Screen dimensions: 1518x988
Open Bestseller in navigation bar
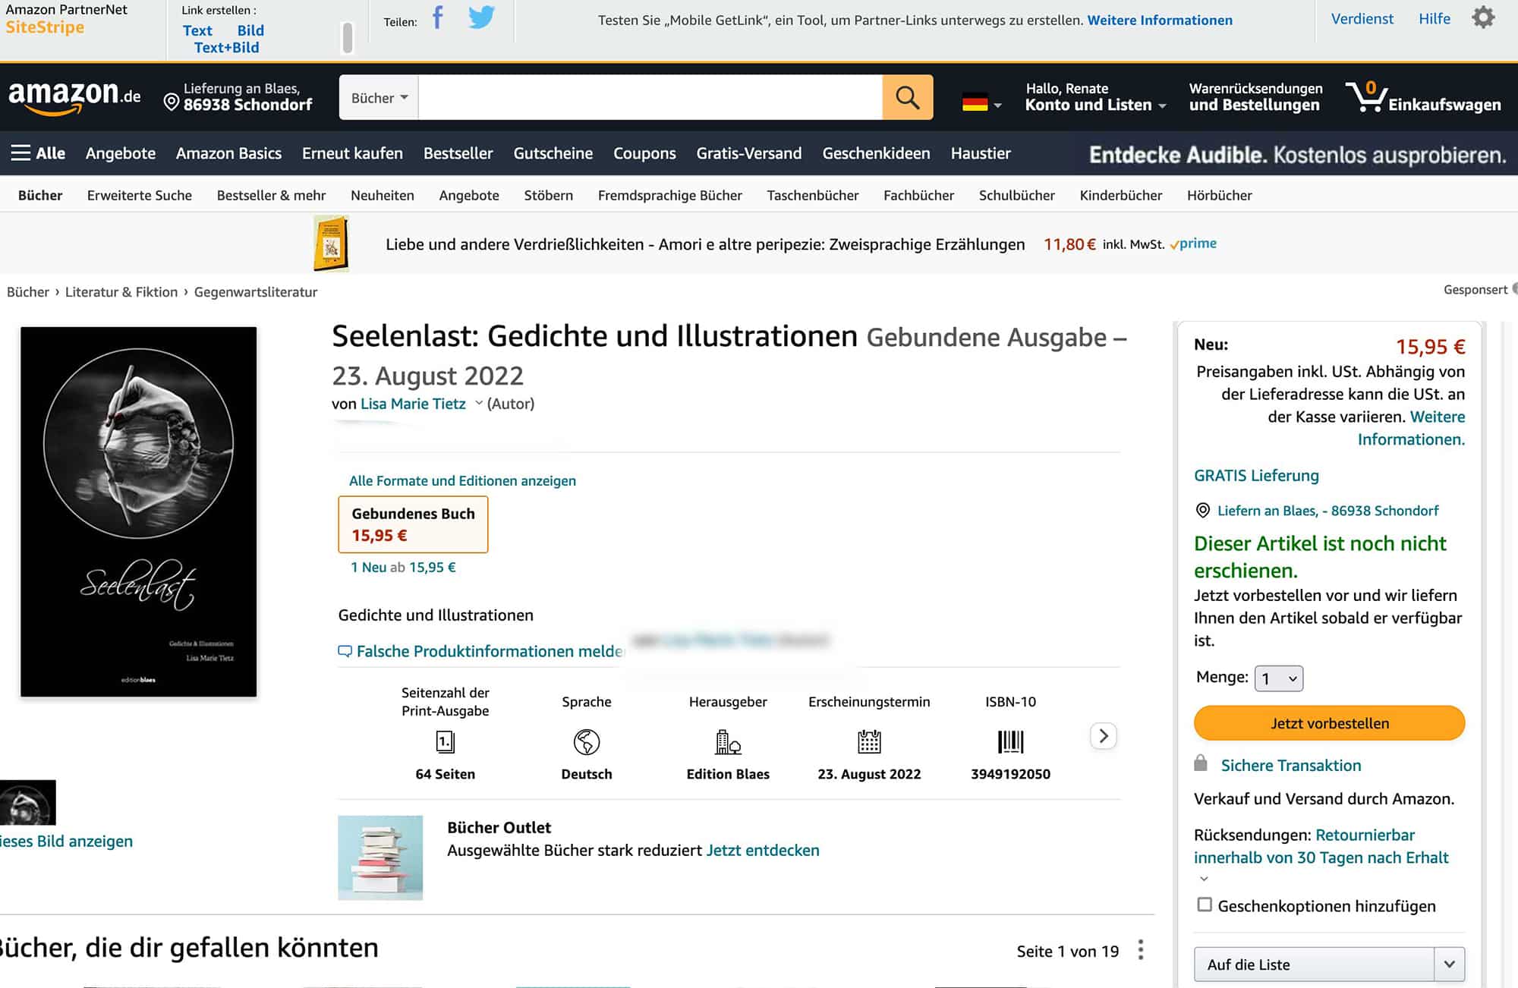pyautogui.click(x=458, y=153)
